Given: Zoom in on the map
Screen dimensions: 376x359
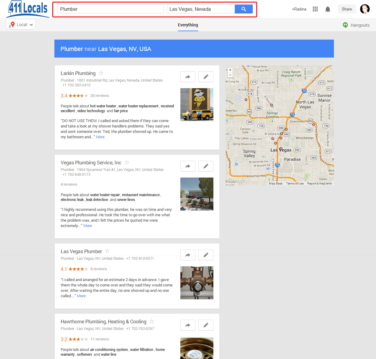Looking at the screenshot, I should (230, 70).
